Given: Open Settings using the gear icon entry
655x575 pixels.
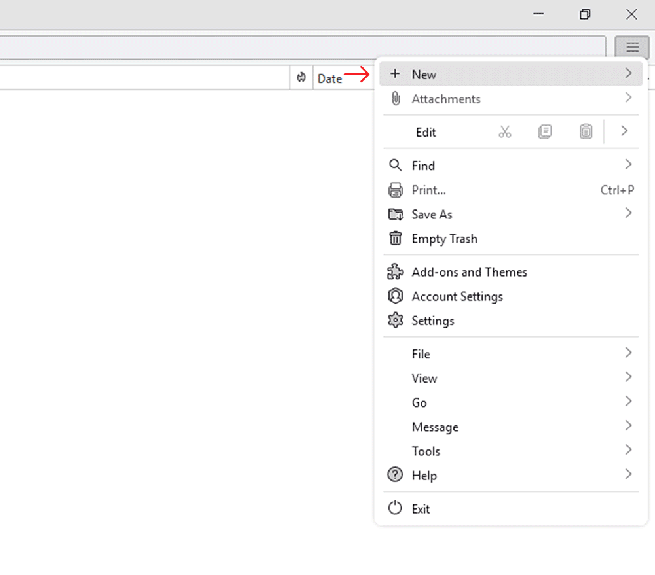Looking at the screenshot, I should [x=432, y=321].
